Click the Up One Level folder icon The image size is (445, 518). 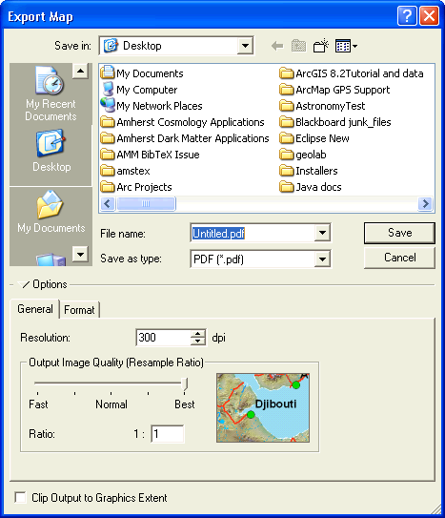(298, 46)
